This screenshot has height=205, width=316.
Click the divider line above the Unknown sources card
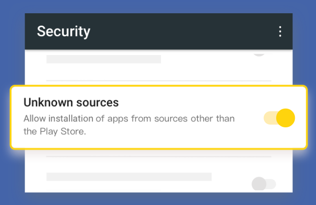(158, 80)
